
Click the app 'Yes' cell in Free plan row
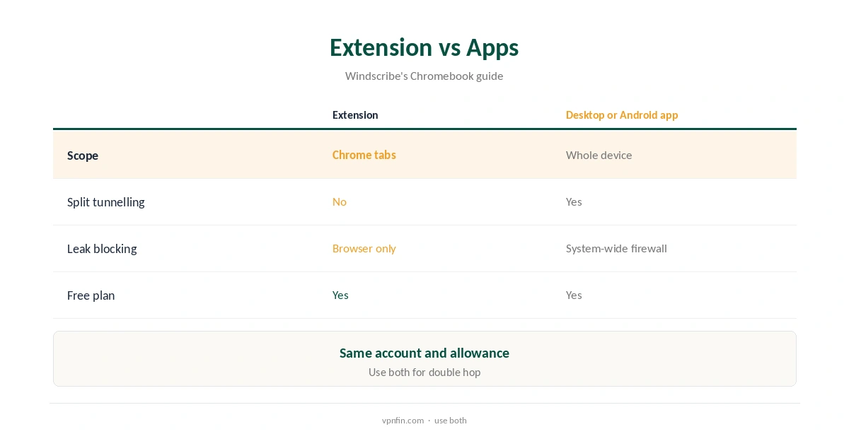(x=574, y=295)
